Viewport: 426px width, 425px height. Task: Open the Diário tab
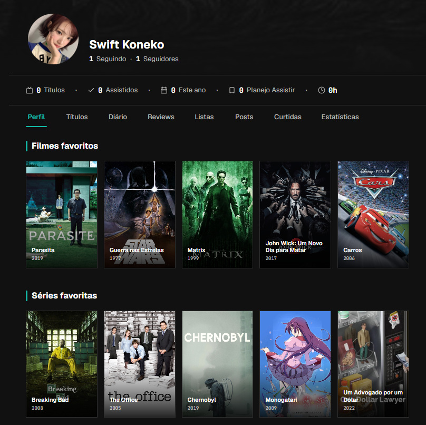pyautogui.click(x=118, y=117)
